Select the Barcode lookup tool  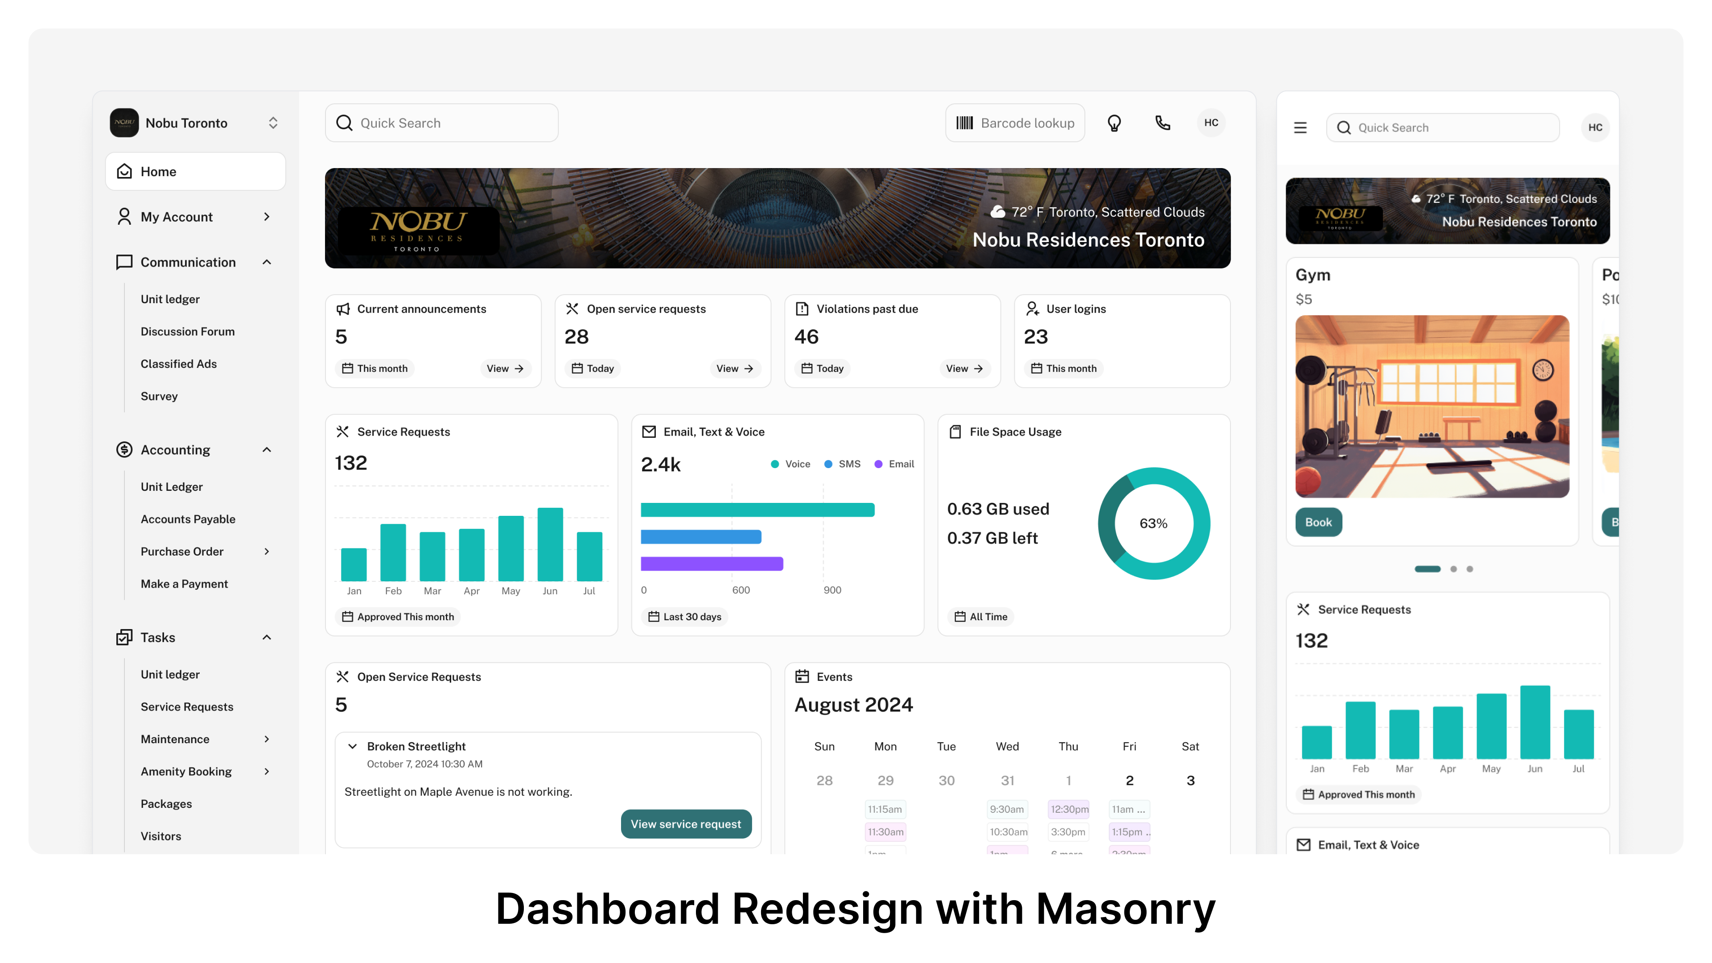1015,122
